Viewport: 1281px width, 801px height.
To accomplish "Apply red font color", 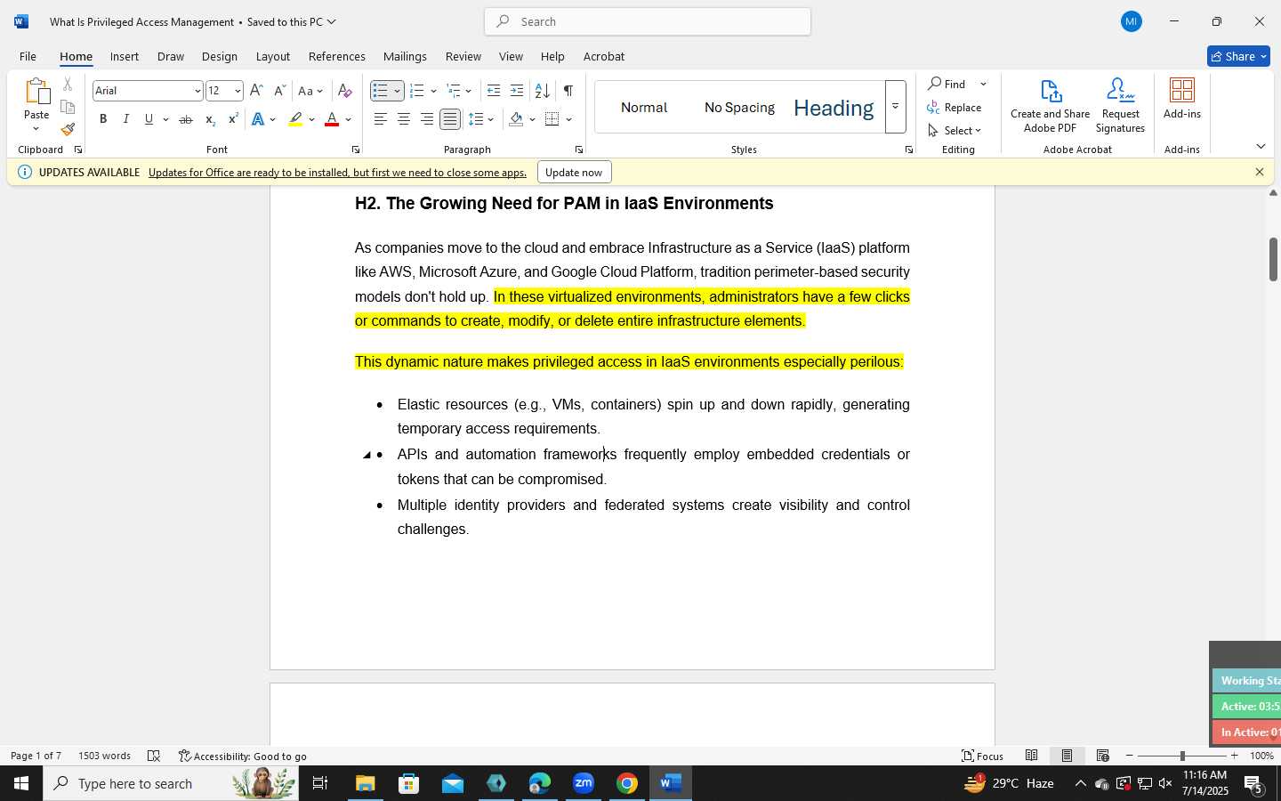I will coord(332,119).
